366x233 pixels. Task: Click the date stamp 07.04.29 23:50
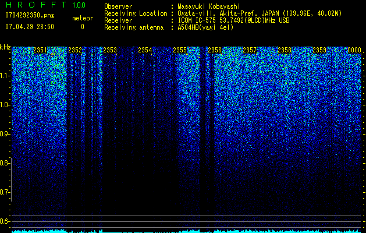[30, 27]
